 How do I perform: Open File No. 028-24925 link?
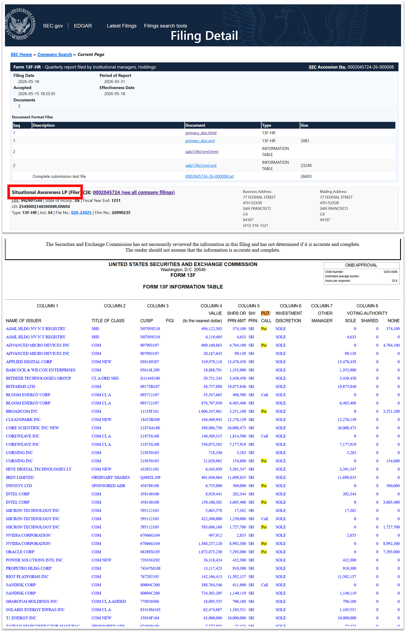81,213
